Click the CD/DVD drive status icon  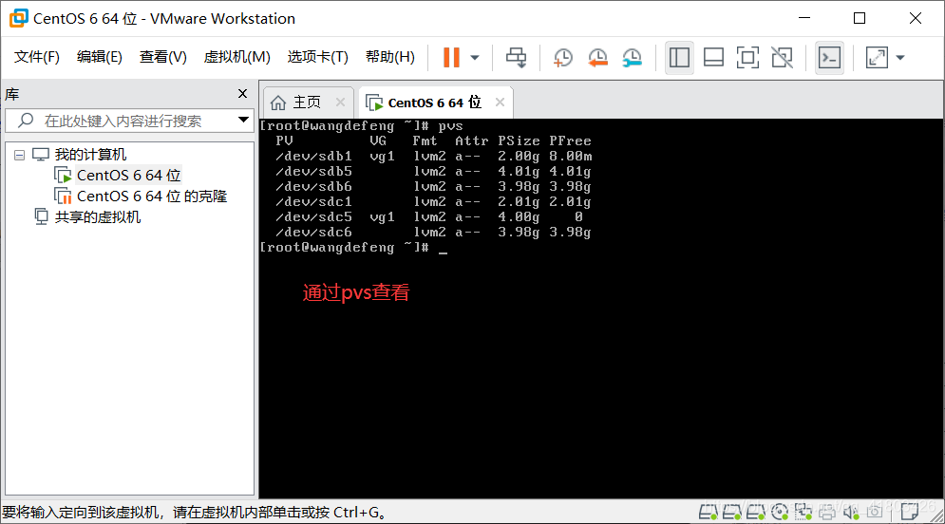click(x=780, y=512)
